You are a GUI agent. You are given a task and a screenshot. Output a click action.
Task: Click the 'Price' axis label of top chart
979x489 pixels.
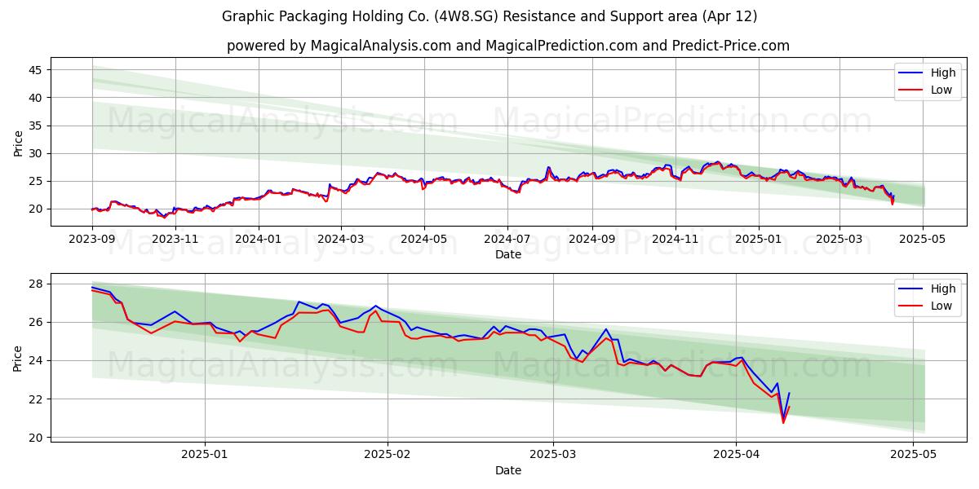(x=19, y=142)
